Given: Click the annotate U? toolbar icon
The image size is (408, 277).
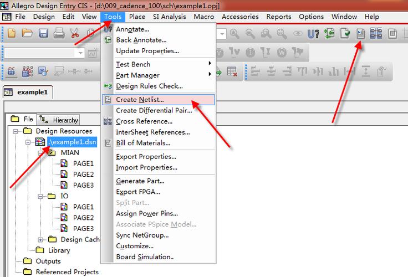Looking at the screenshot, I should pos(313,34).
